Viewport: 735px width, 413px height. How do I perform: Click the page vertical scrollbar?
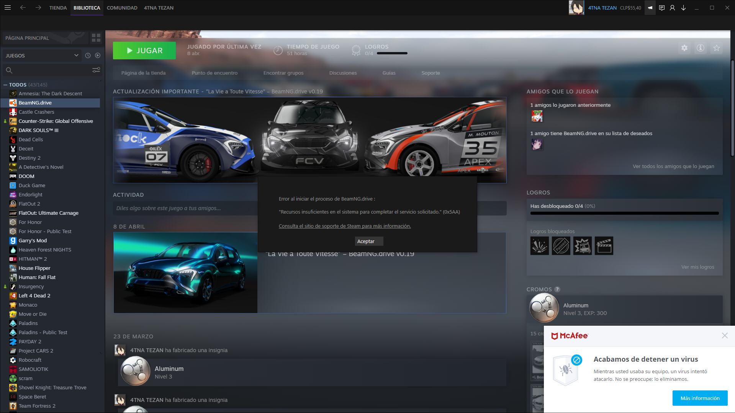point(732,108)
